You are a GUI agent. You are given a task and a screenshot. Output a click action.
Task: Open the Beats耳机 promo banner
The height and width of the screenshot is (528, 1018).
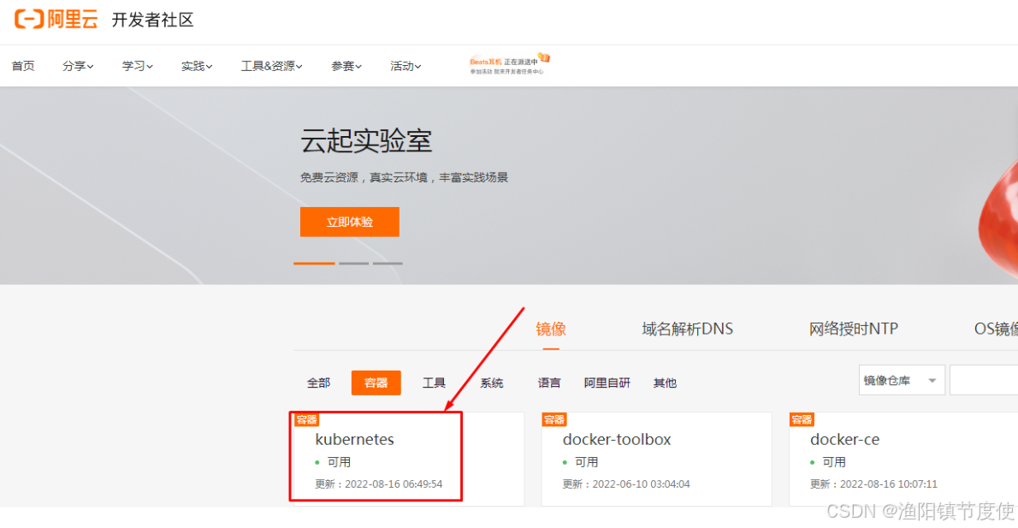(510, 64)
